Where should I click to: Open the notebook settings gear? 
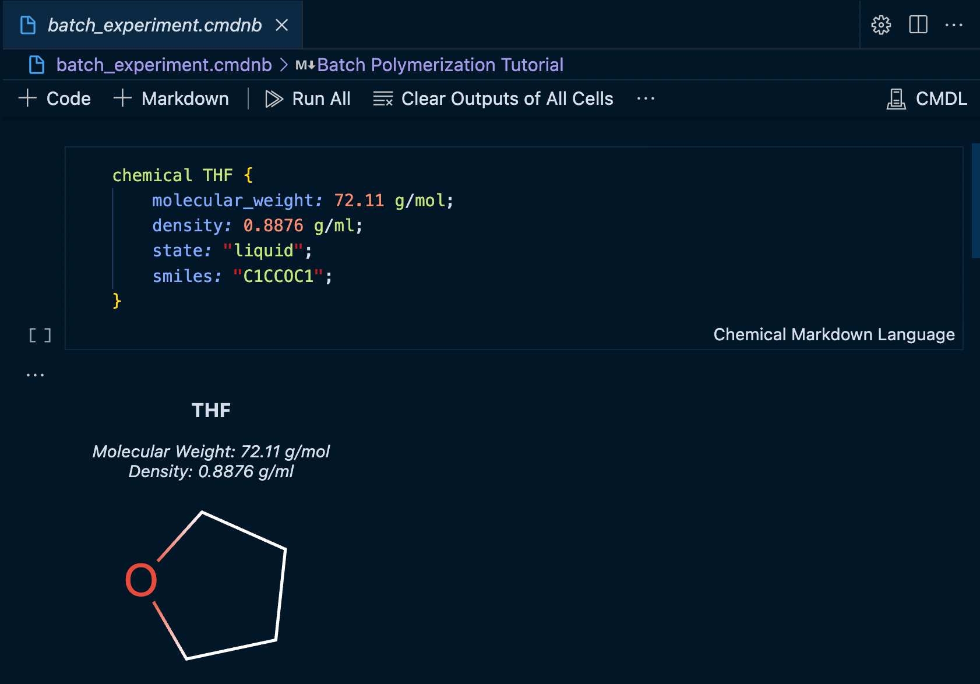pos(880,25)
